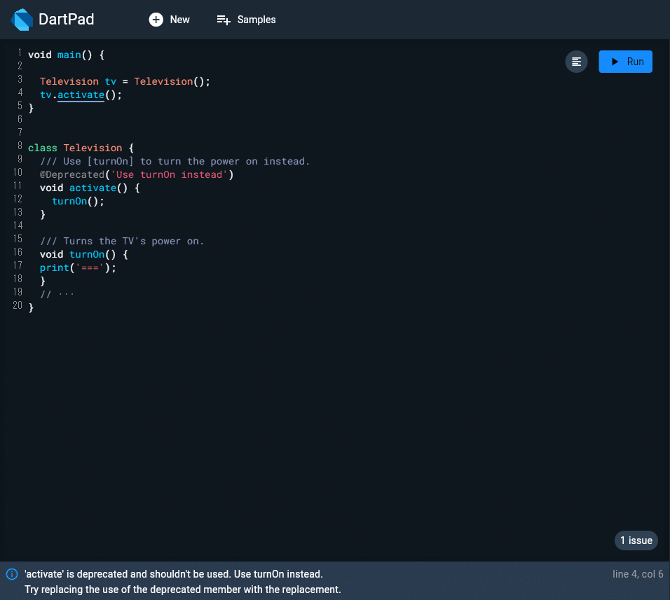Click the New plus circle icon
The image size is (670, 600).
(156, 20)
